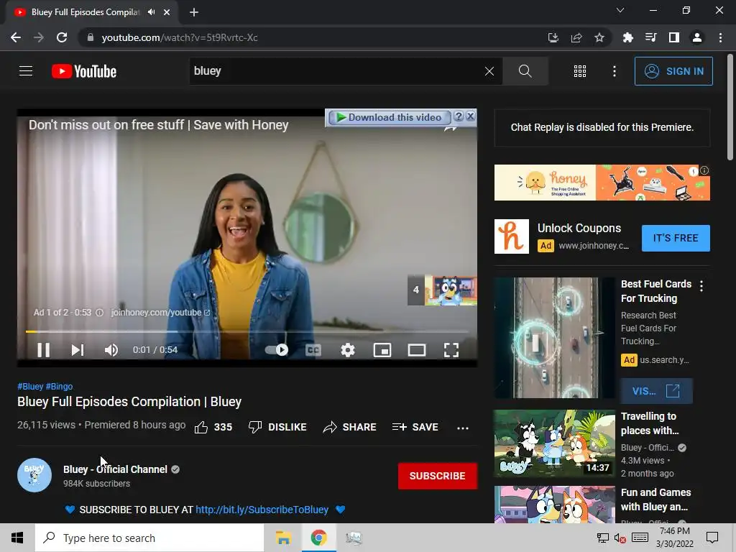This screenshot has width=736, height=552.
Task: Click the Bluey skip-ad preview thumbnail
Action: point(442,290)
